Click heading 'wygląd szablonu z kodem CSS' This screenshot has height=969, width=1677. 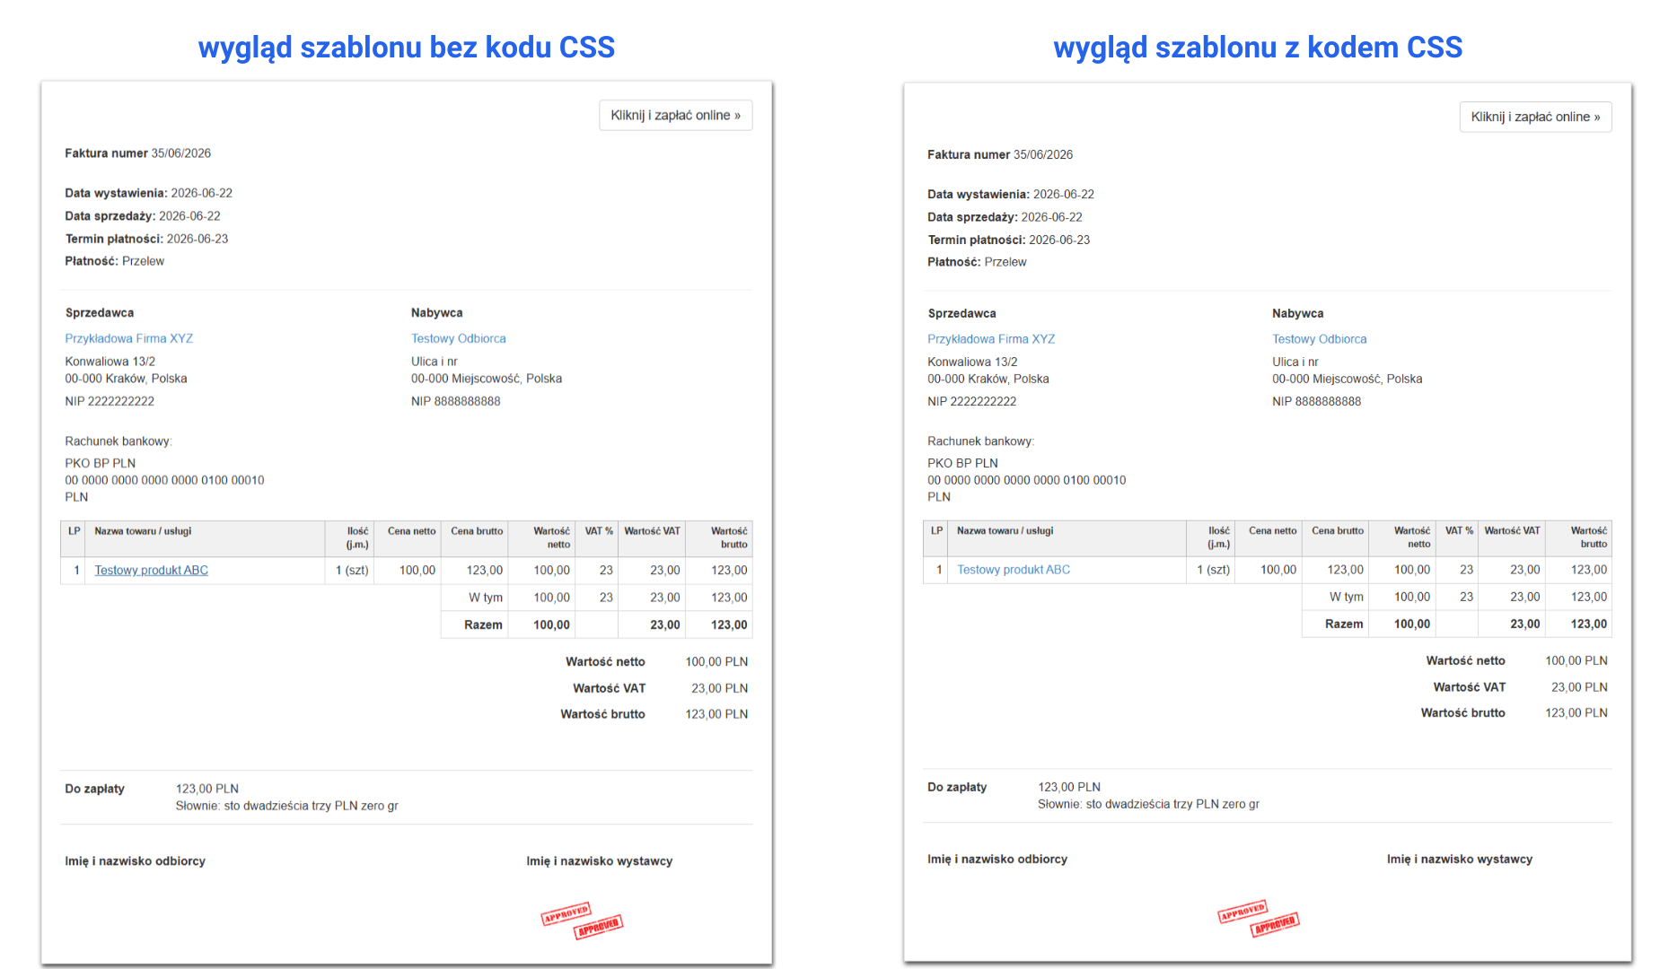pos(1258,47)
